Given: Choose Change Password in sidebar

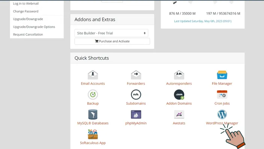Looking at the screenshot, I should [25, 11].
